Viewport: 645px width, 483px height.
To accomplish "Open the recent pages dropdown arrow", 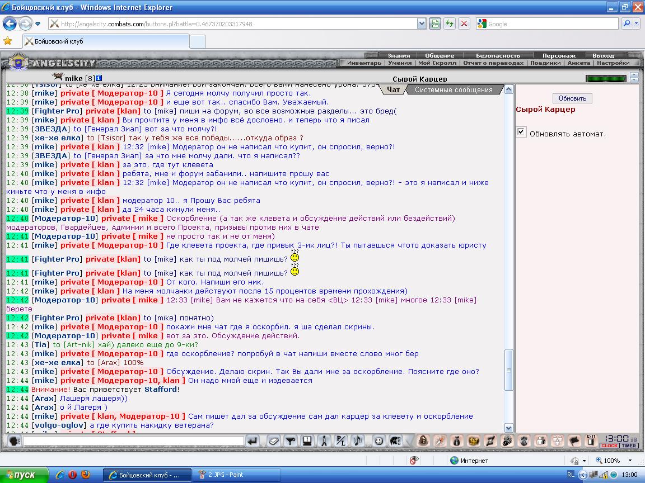I will pyautogui.click(x=38, y=24).
